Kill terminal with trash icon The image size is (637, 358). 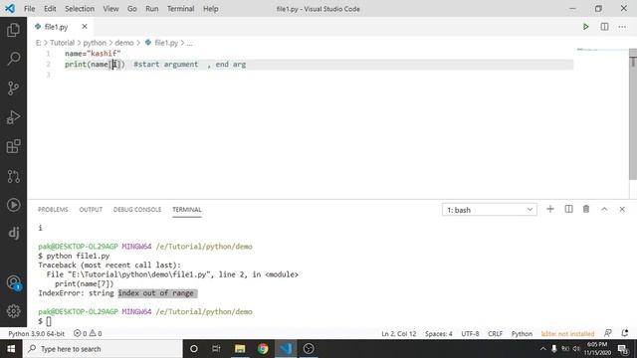pos(586,209)
